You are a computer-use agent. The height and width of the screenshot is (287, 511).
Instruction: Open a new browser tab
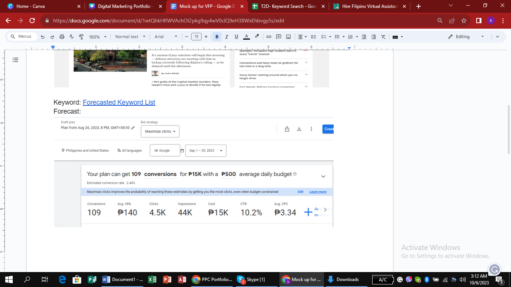[x=418, y=6]
